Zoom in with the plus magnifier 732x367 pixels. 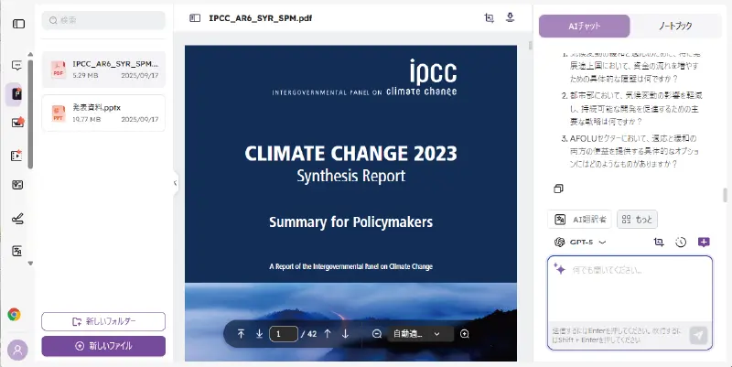[x=465, y=334]
